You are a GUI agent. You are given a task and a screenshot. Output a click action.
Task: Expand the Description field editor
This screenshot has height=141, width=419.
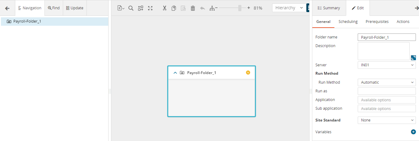[413, 58]
